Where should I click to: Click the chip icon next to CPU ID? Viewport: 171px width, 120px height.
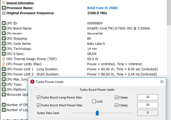(x=4, y=23)
